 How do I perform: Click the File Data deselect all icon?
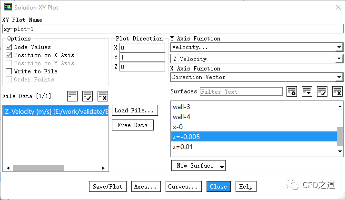click(102, 96)
